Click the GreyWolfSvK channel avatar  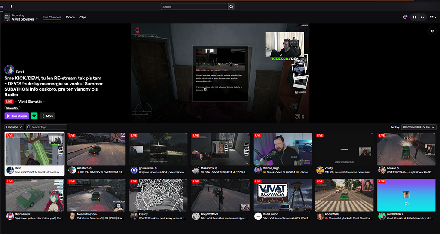(196, 216)
